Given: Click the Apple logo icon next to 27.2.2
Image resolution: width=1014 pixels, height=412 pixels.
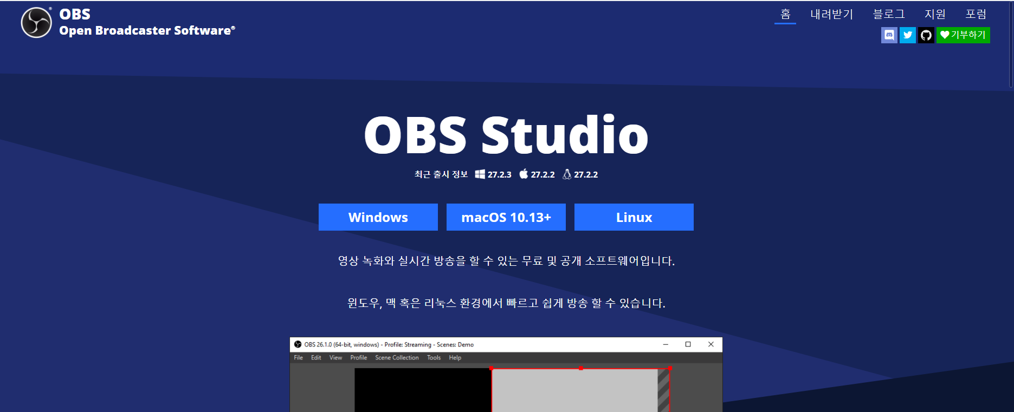Looking at the screenshot, I should 524,174.
